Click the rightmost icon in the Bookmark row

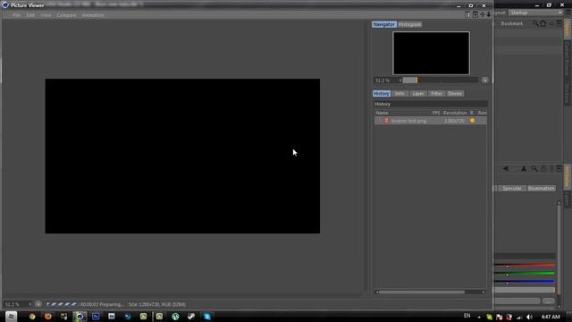tap(559, 24)
